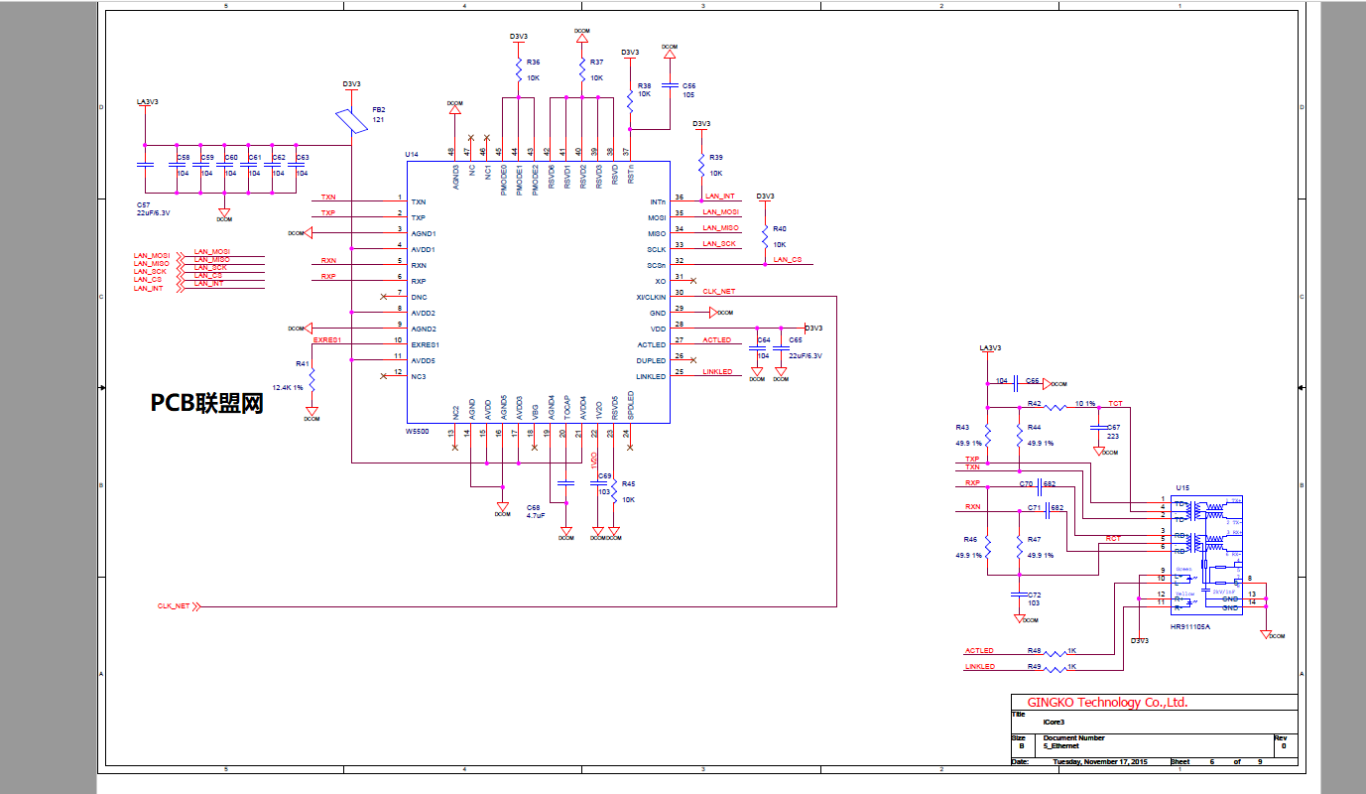Click the R39 resistor designator

pyautogui.click(x=716, y=157)
